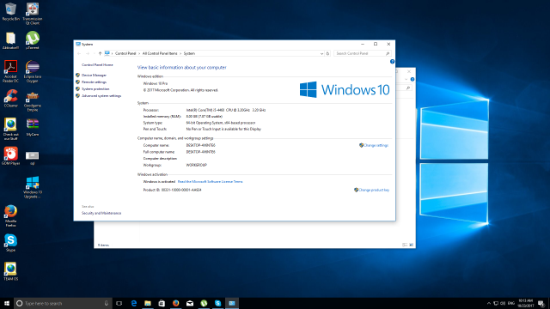Viewport: 550px width, 309px height.
Task: Open Remote settings link
Action: click(94, 82)
